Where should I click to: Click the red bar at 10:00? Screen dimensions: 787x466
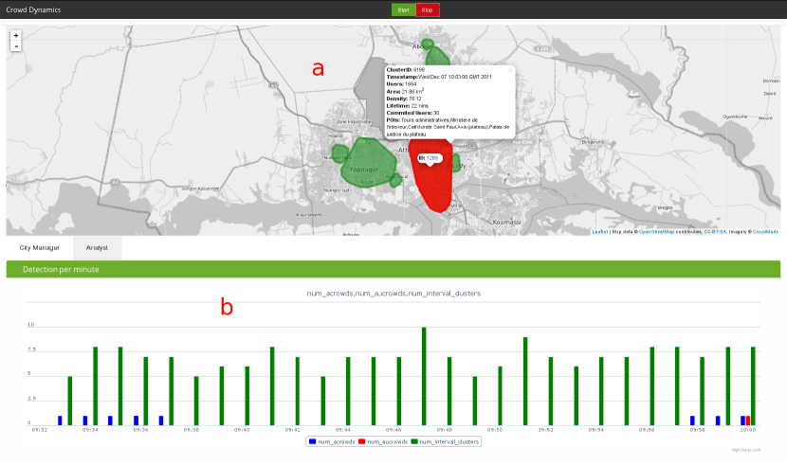tap(748, 421)
